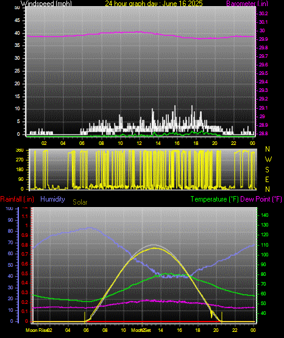This screenshot has height=338, width=284.
Task: Click the 18 hour tick on the bottom graph
Action: pyautogui.click(x=197, y=330)
